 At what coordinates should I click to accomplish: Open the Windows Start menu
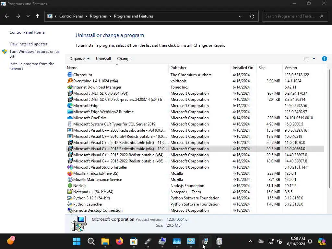77,241
